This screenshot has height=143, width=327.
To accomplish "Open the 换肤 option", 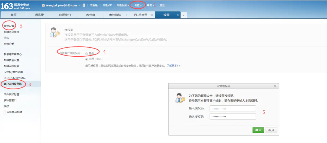I will click(6, 106).
